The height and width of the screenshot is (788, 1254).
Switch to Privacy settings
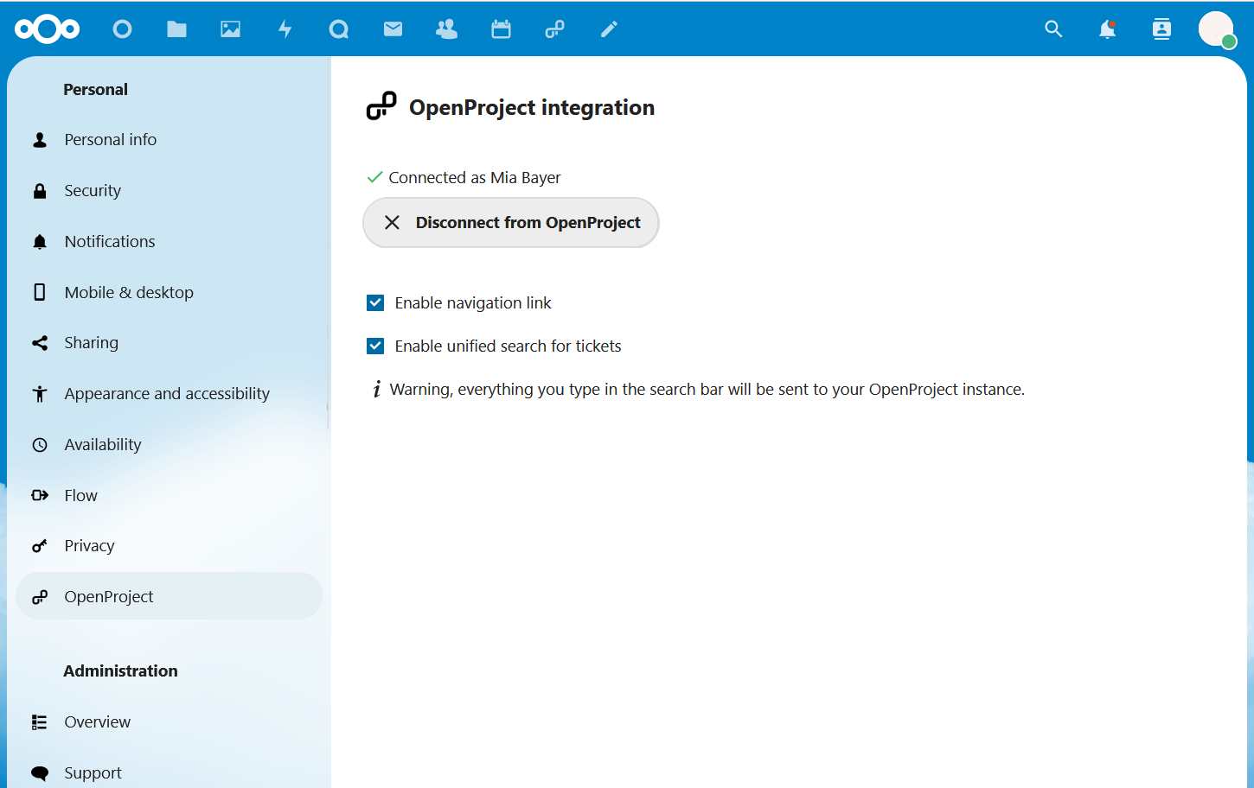pos(89,545)
